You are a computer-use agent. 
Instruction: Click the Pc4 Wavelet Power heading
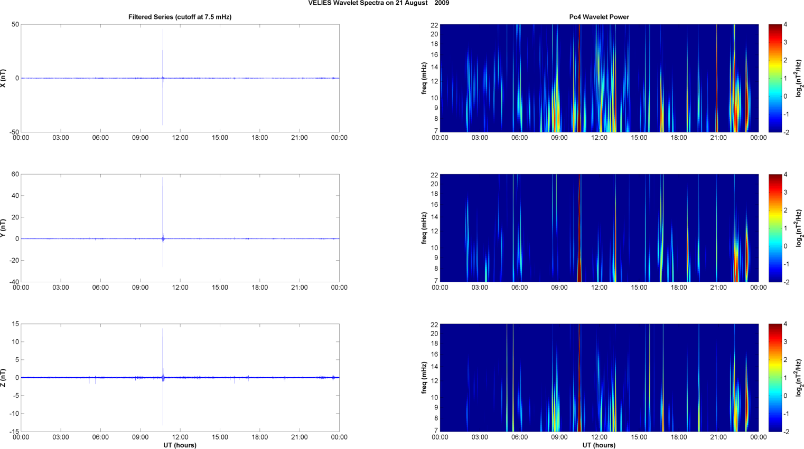(x=599, y=17)
